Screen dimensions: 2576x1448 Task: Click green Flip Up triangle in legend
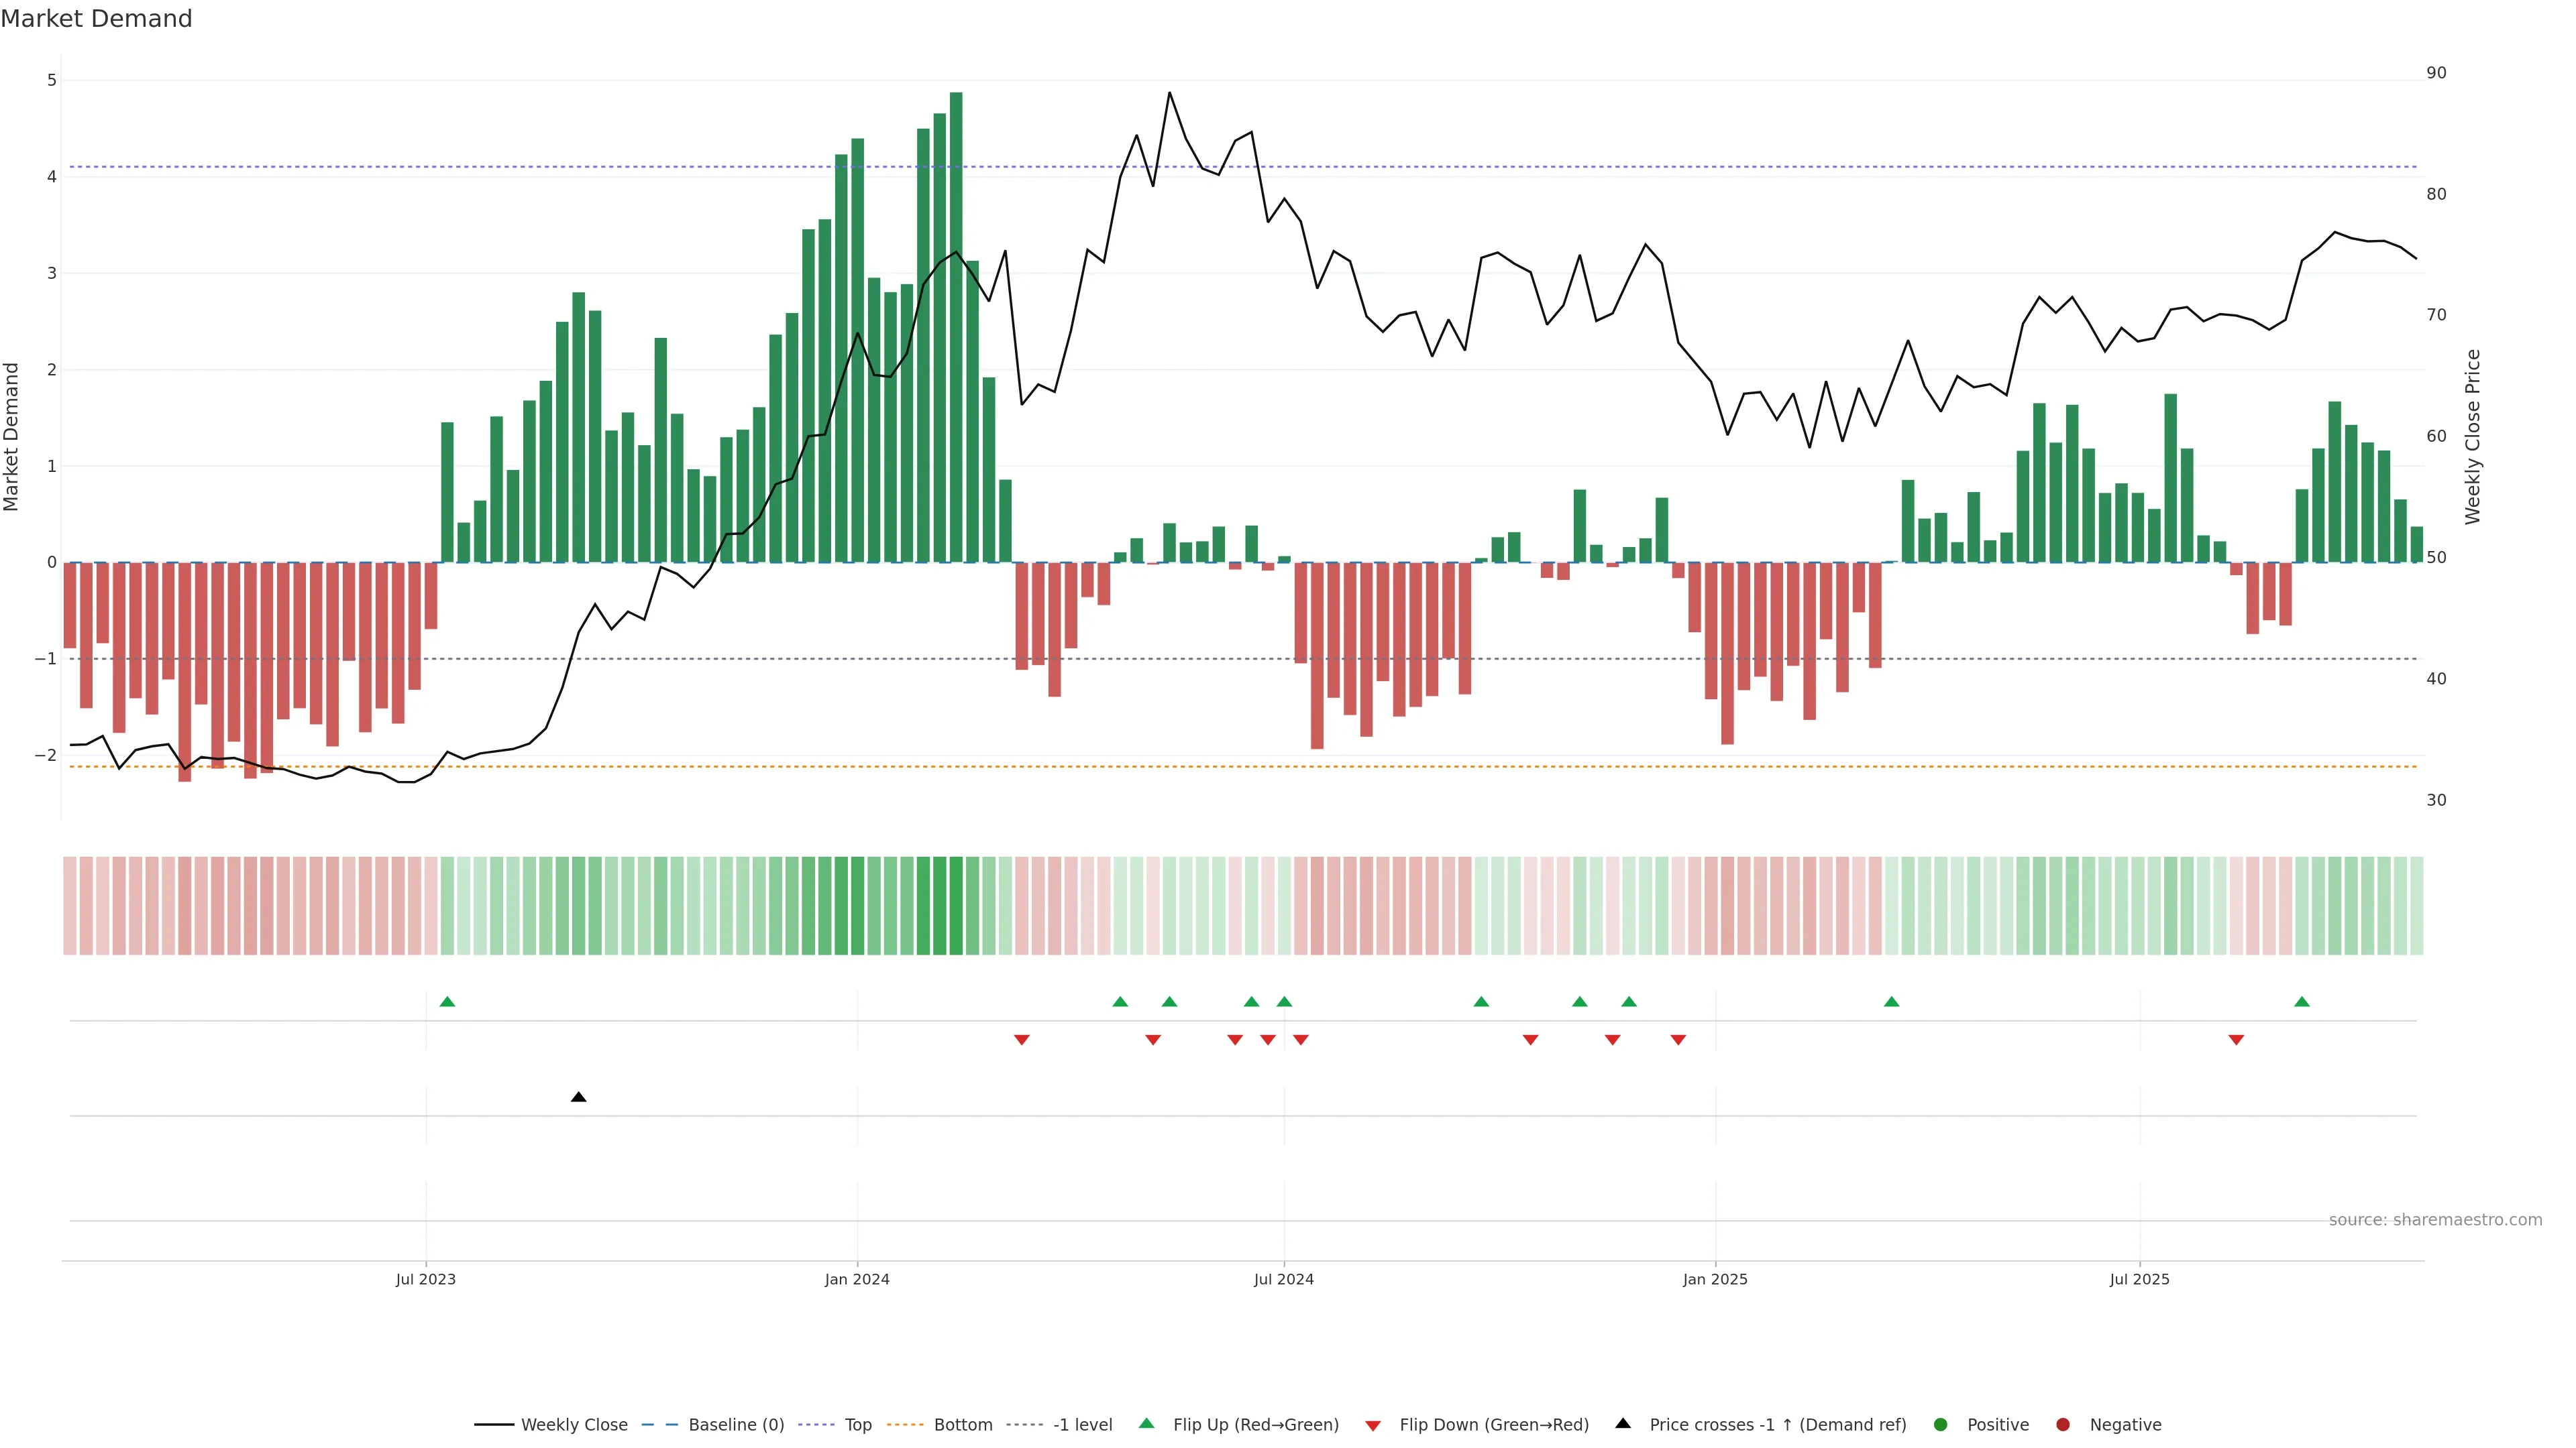click(x=1147, y=1424)
